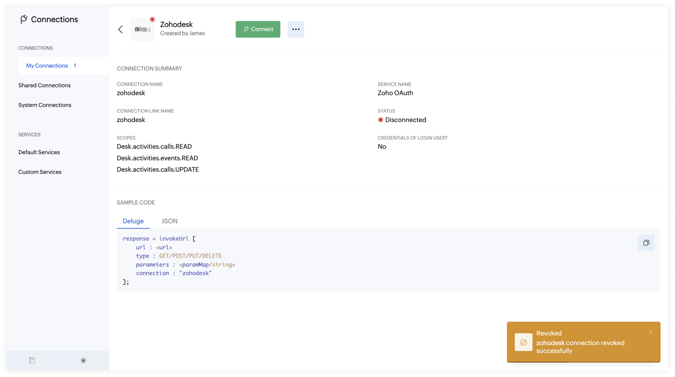Select the Desk.activities.calls.READ scope text
675x377 pixels.
(154, 147)
